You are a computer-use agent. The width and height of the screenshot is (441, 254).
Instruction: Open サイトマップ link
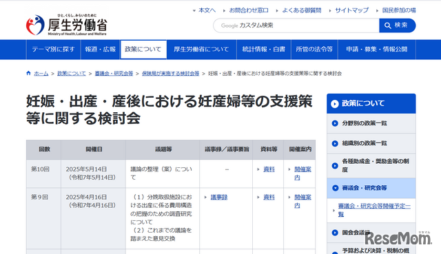coord(351,10)
